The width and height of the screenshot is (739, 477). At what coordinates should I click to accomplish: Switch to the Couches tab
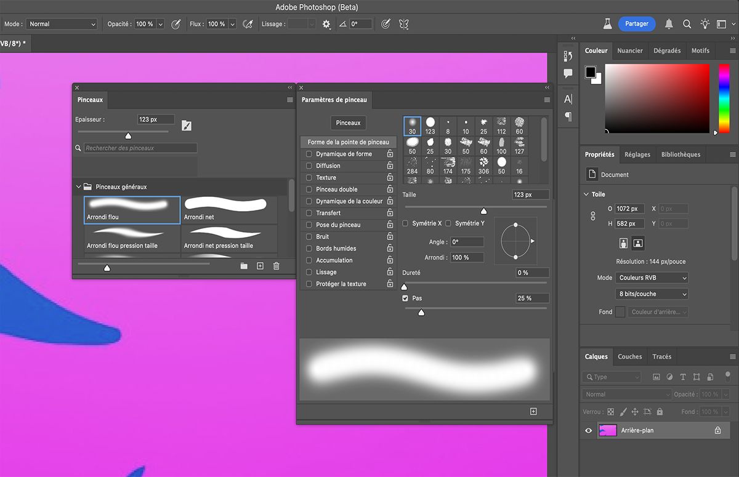coord(629,356)
